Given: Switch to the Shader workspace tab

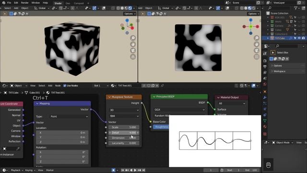Looking at the screenshot, I should tap(58, 3).
